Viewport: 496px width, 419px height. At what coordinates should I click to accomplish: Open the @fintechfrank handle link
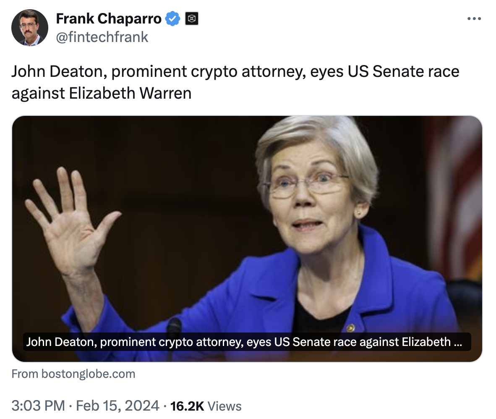coord(102,37)
